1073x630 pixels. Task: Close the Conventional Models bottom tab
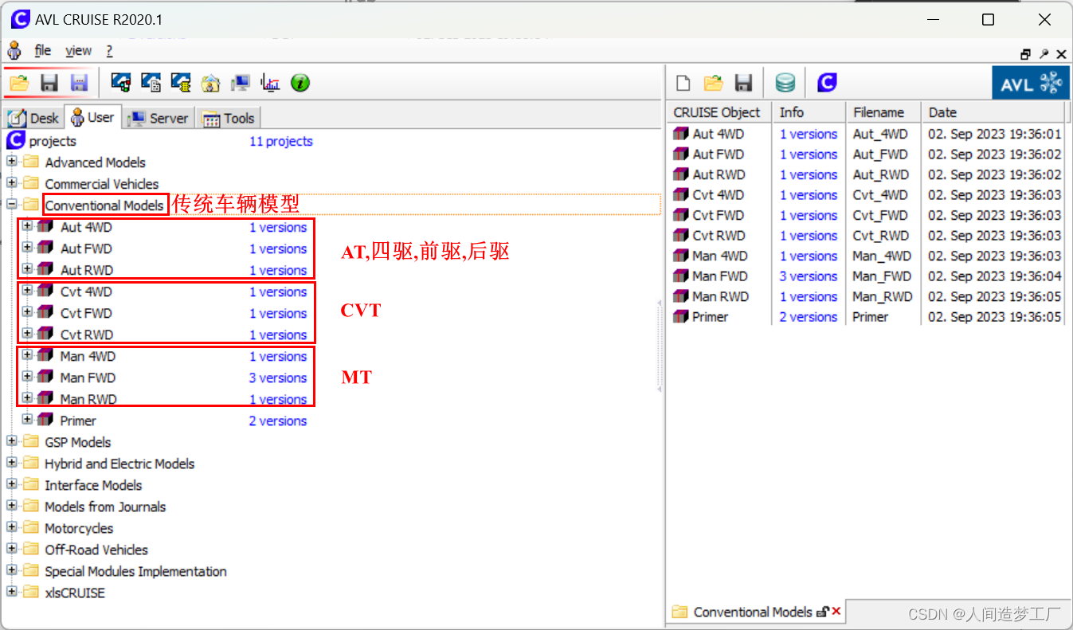836,612
